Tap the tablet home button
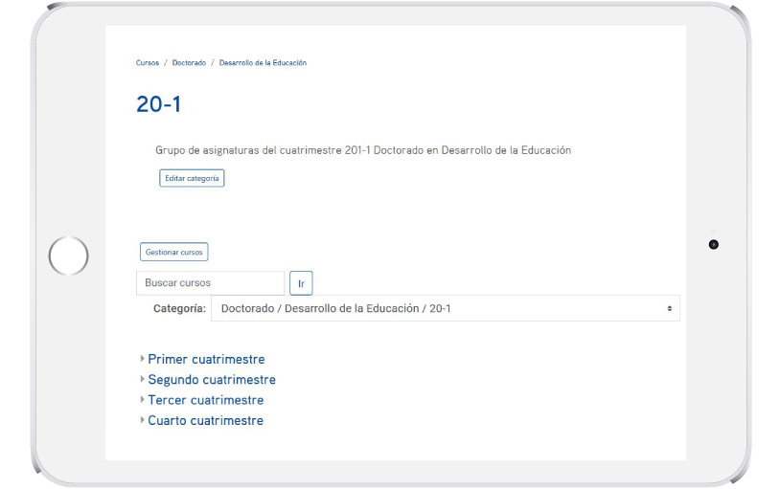The height and width of the screenshot is (489, 781). [x=69, y=256]
